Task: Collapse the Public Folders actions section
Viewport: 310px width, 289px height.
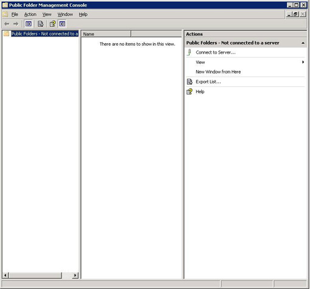Action: pos(303,43)
